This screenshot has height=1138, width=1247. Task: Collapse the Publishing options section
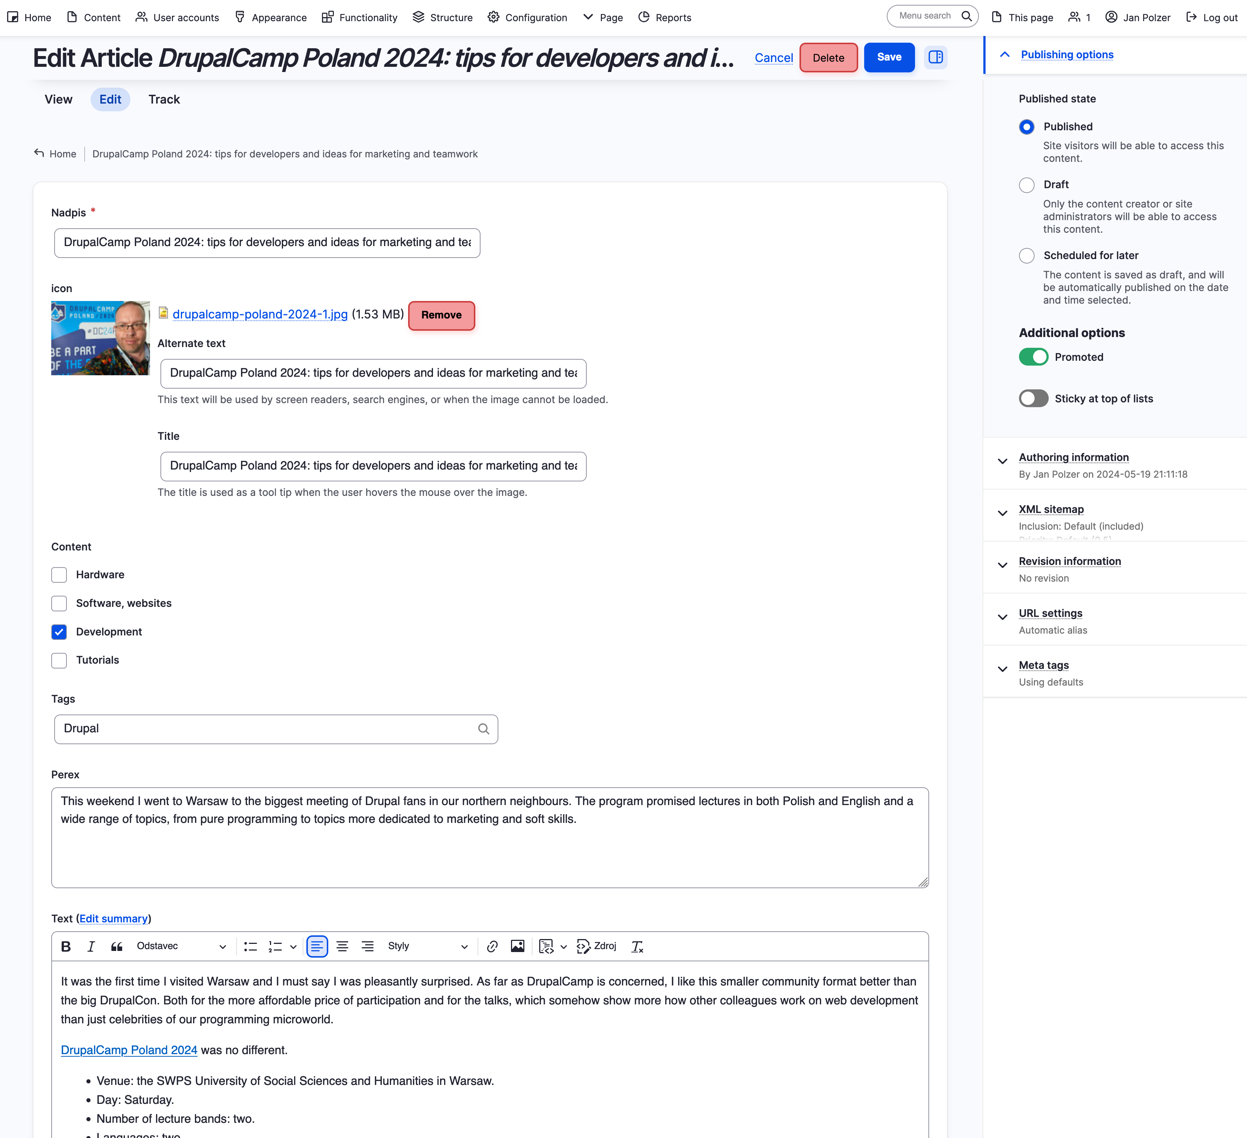(x=1067, y=55)
